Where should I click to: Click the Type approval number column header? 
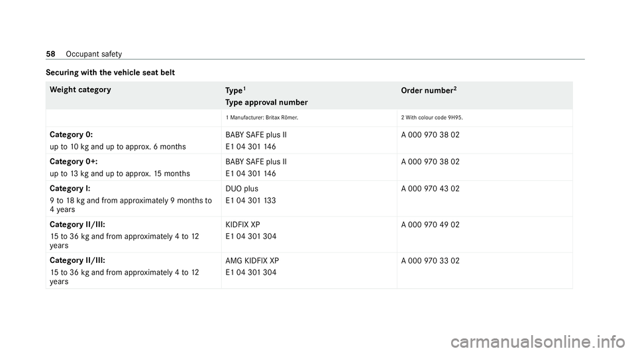266,102
